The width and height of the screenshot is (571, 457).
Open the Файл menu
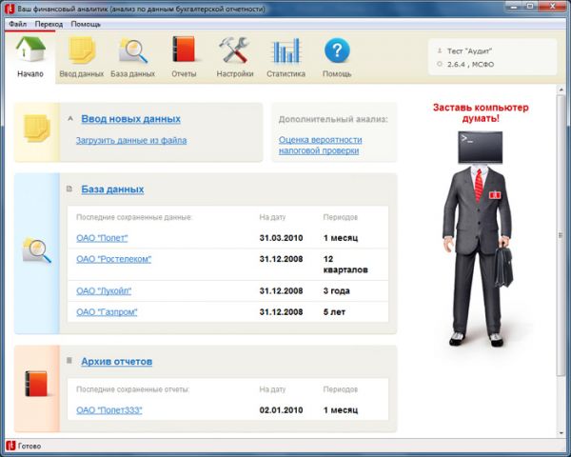[x=17, y=24]
